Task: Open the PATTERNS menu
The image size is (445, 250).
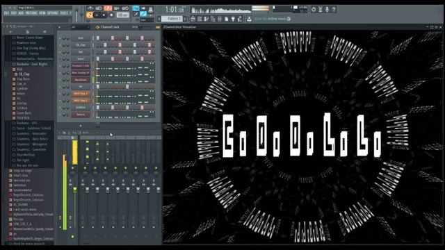Action: click(31, 13)
